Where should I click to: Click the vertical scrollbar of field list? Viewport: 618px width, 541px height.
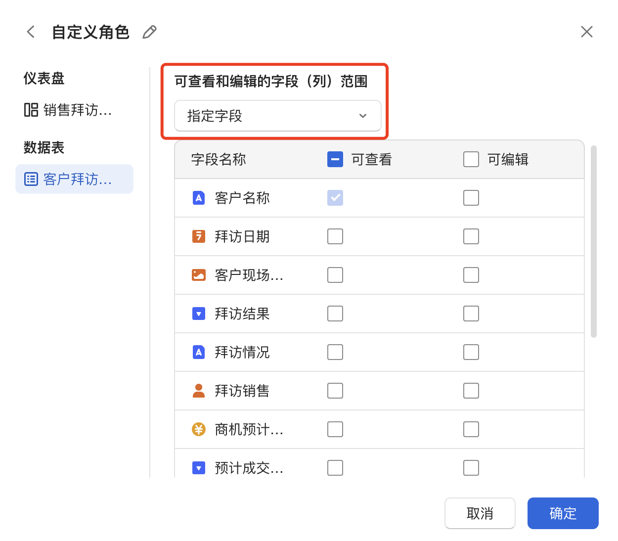594,241
